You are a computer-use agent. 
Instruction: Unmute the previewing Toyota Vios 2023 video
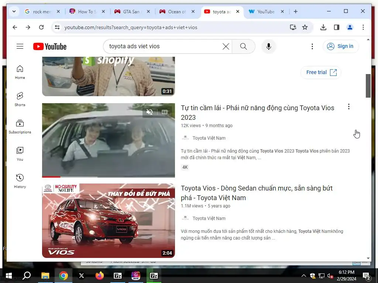150,112
